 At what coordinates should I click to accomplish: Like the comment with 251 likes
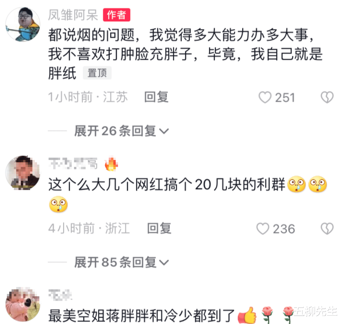[265, 97]
